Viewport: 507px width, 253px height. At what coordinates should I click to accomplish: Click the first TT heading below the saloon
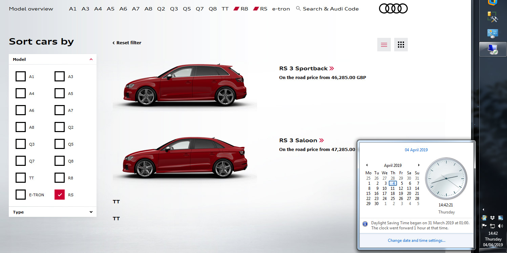pos(116,202)
